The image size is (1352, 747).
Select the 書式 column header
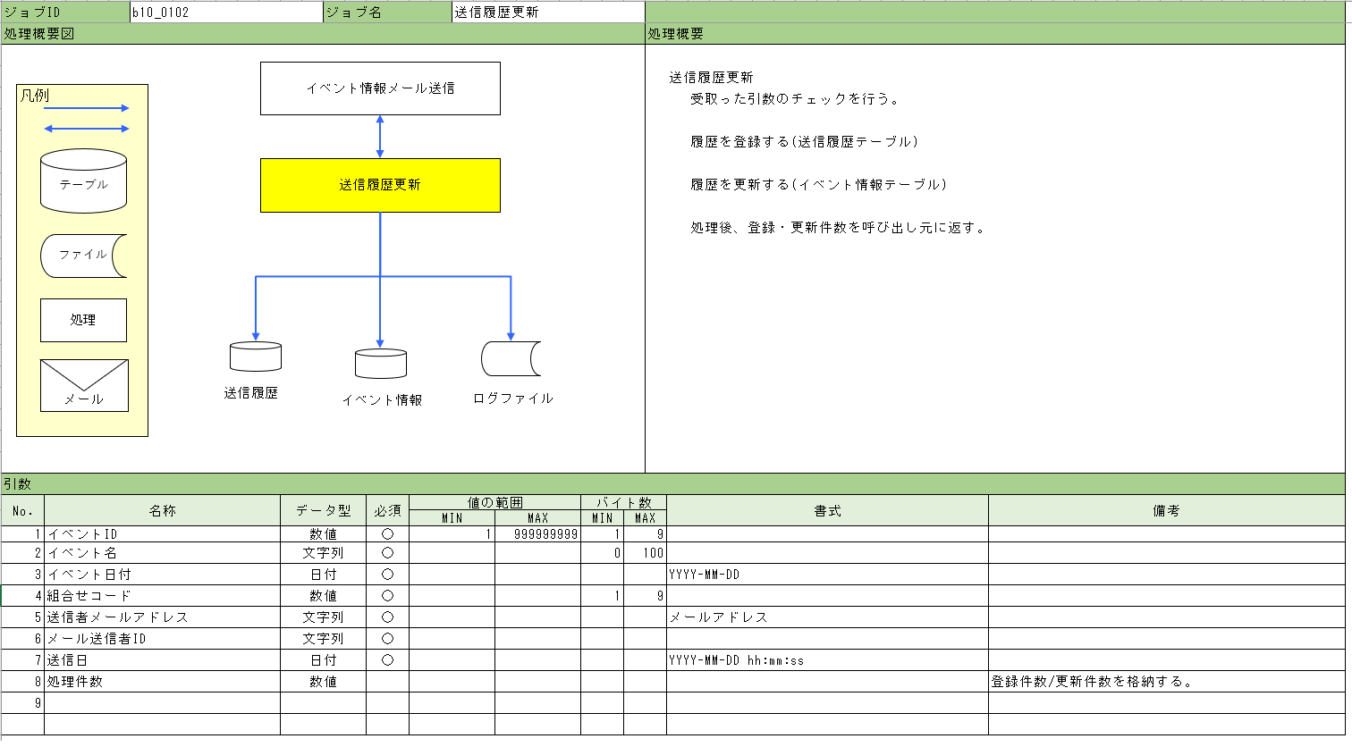(x=828, y=510)
